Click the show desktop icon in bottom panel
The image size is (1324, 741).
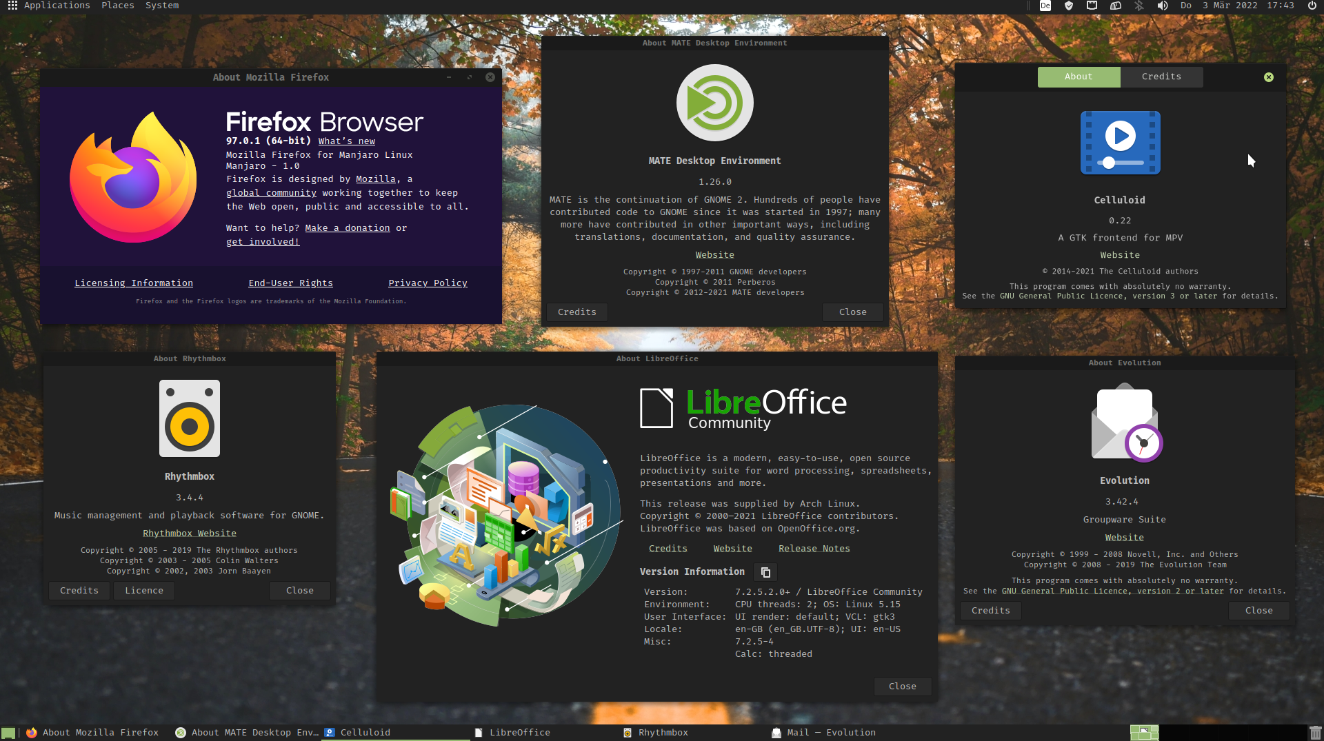pyautogui.click(x=8, y=733)
